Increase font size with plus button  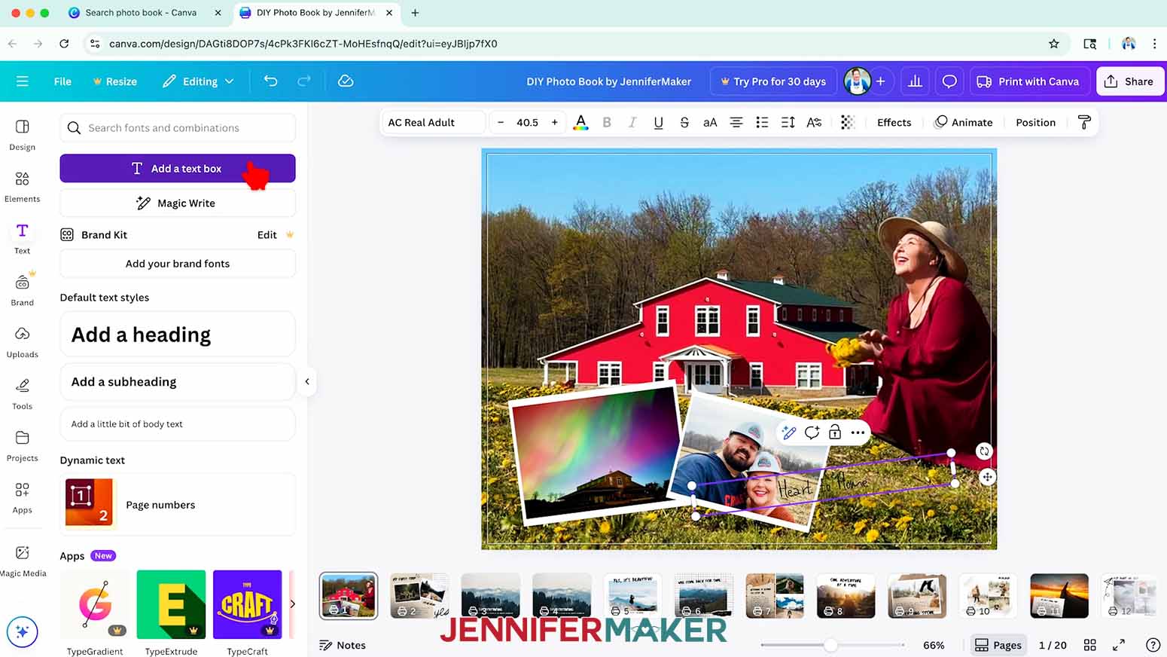(x=555, y=122)
